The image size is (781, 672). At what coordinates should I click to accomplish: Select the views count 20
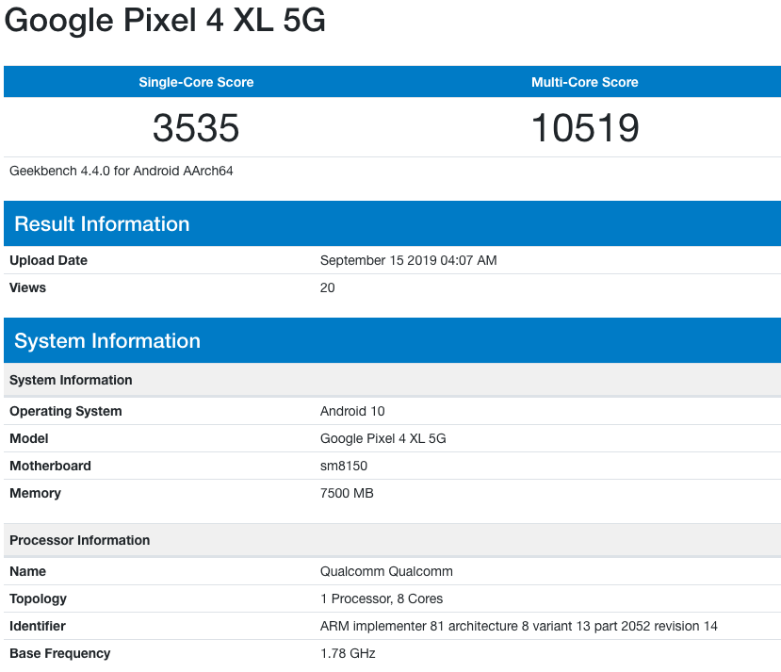click(327, 287)
